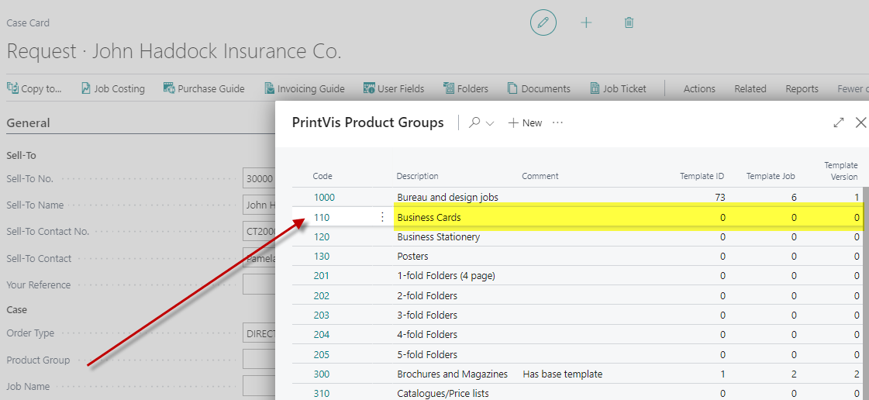Click the plus icon to add new case
Image resolution: width=869 pixels, height=400 pixels.
click(586, 22)
